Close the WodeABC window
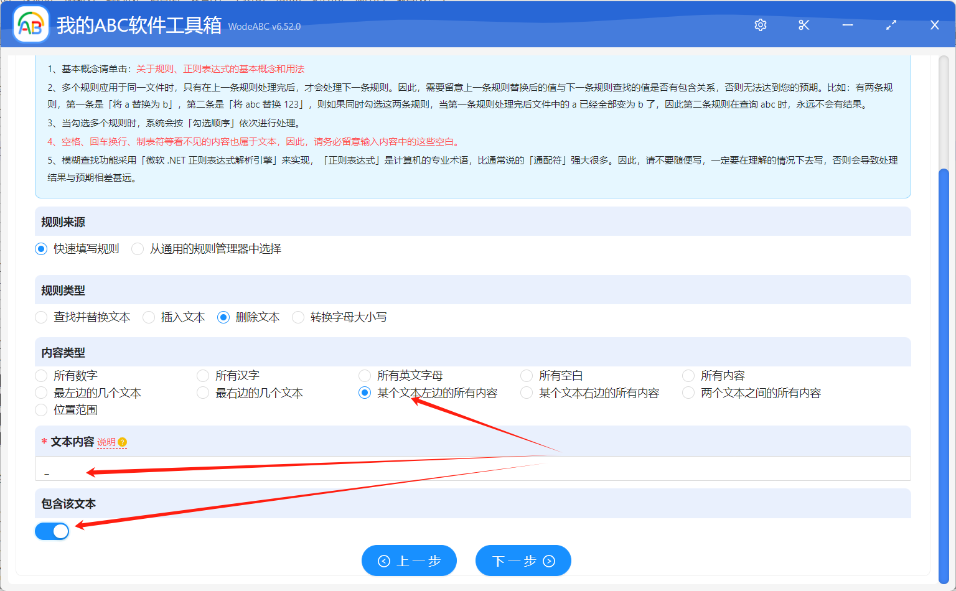The image size is (956, 591). [934, 25]
